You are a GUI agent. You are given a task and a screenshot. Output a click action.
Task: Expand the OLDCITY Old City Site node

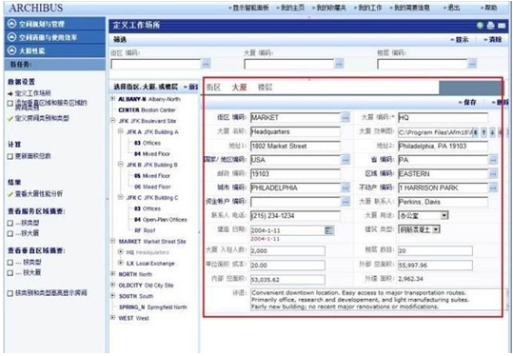tap(112, 285)
